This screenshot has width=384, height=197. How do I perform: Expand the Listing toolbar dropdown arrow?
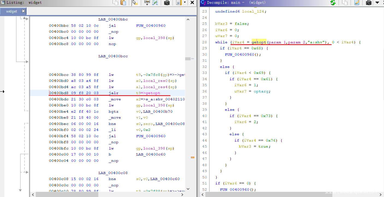coord(185,3)
